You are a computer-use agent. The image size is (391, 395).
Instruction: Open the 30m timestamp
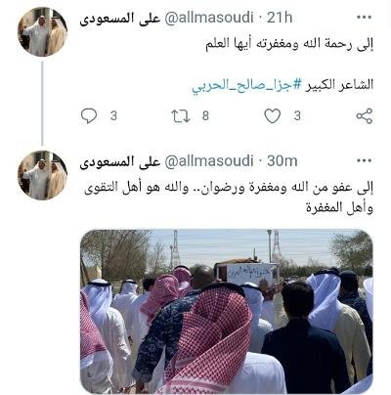[x=282, y=160]
